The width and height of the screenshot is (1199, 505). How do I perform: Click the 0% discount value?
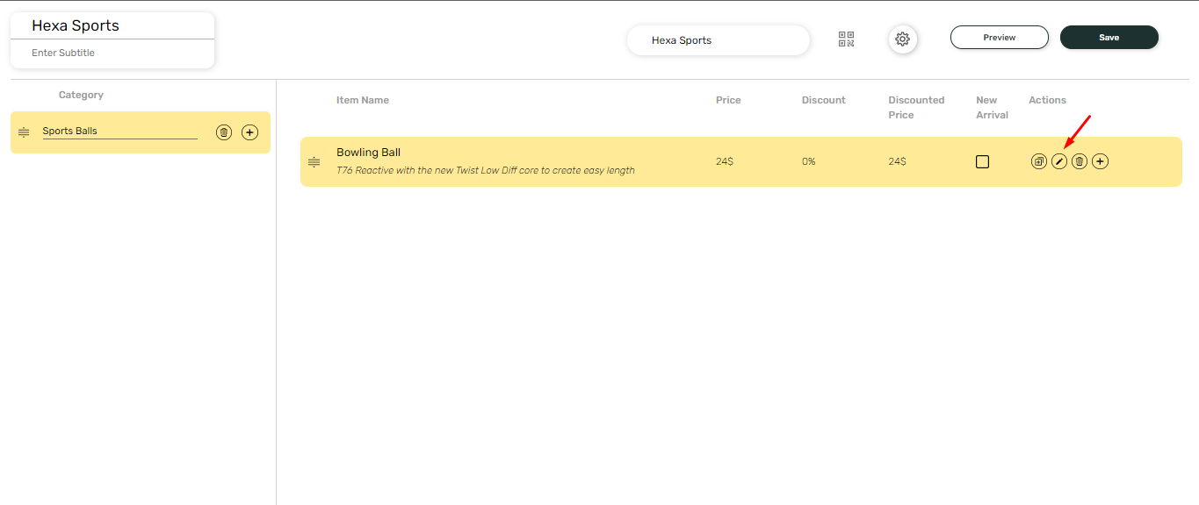808,162
